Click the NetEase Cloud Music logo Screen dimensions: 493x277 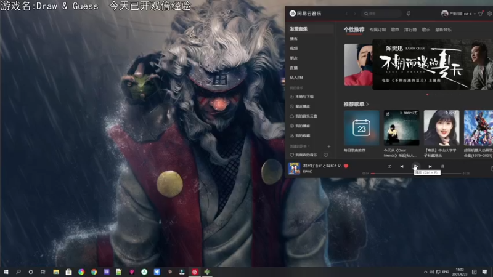[x=305, y=14]
